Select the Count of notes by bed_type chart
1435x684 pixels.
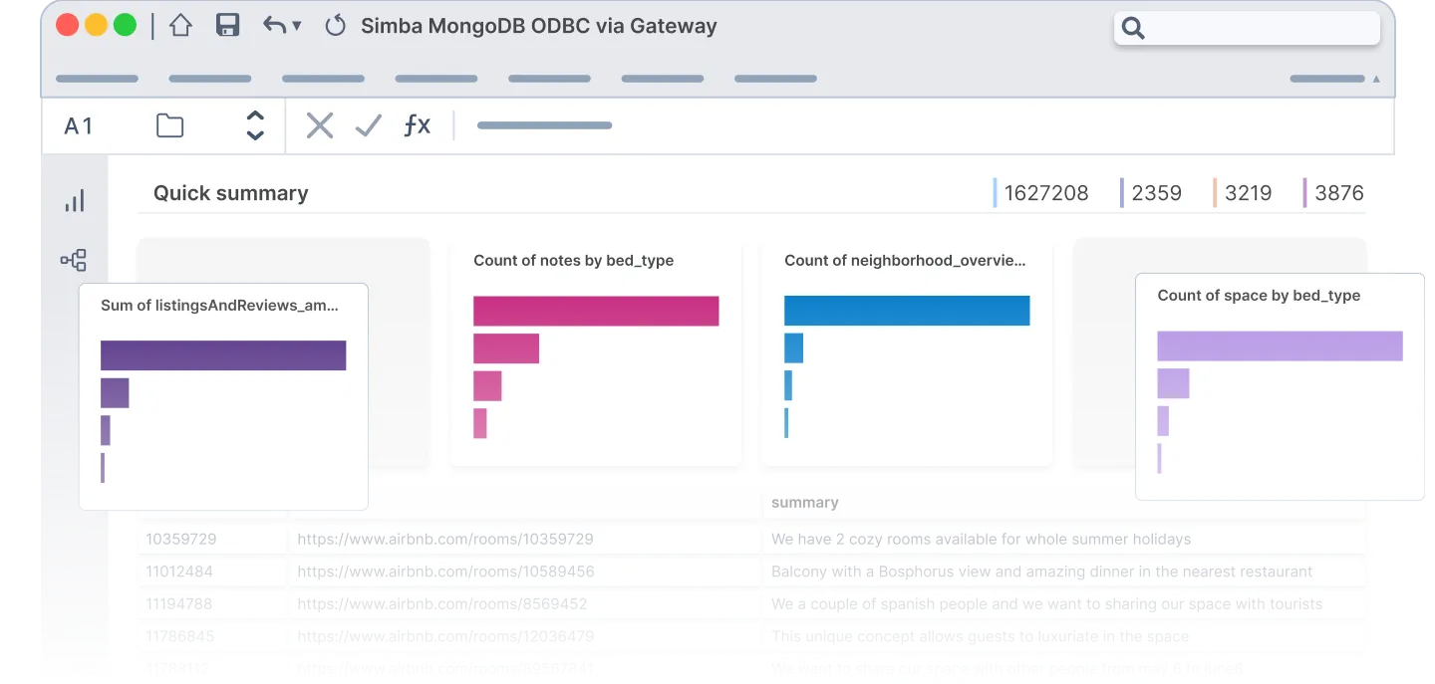(596, 351)
